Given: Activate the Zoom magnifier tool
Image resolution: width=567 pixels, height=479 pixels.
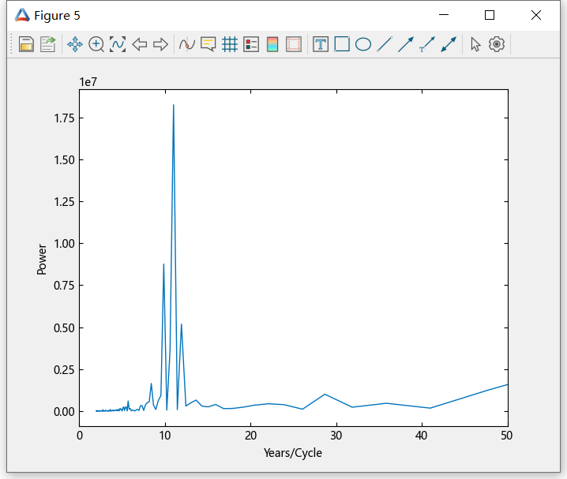Looking at the screenshot, I should click(96, 44).
